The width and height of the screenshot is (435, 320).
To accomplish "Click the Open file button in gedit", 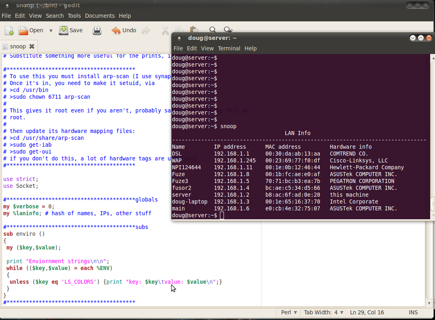I will [x=31, y=31].
